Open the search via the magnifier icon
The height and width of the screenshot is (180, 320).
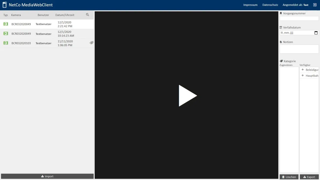click(87, 15)
